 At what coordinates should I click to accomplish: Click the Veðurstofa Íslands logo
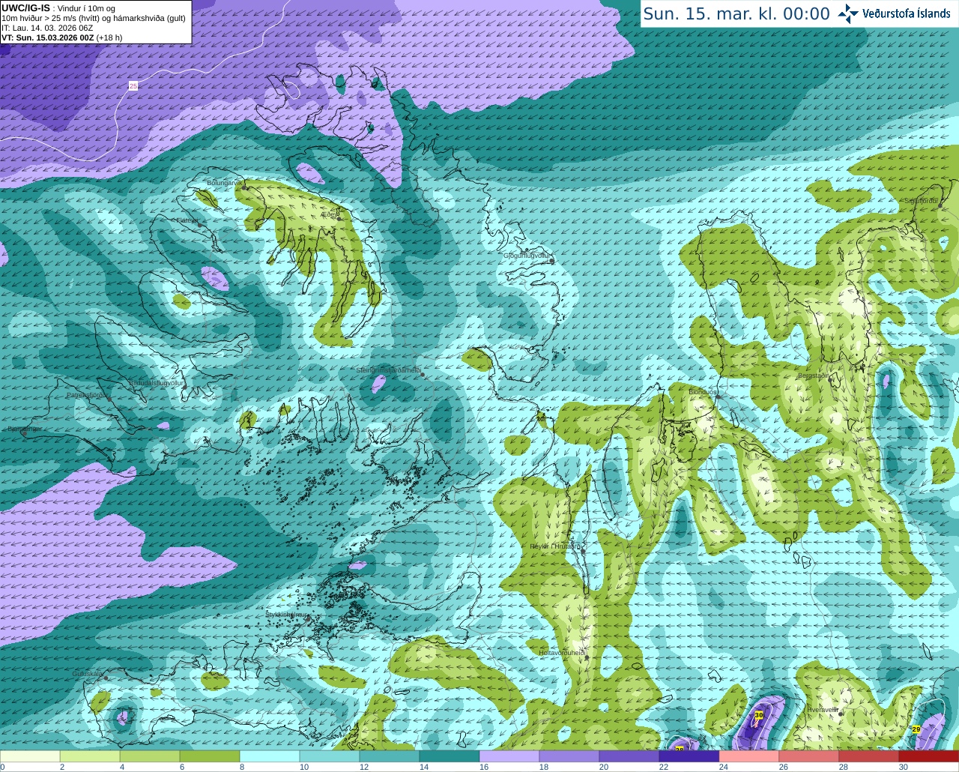click(894, 13)
